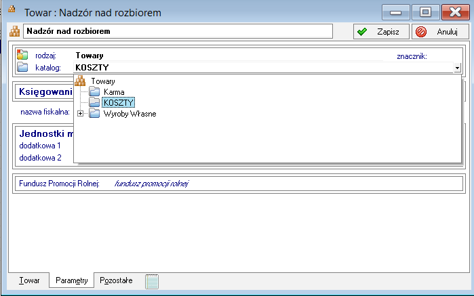Save the item with Zapisz button

[381, 32]
